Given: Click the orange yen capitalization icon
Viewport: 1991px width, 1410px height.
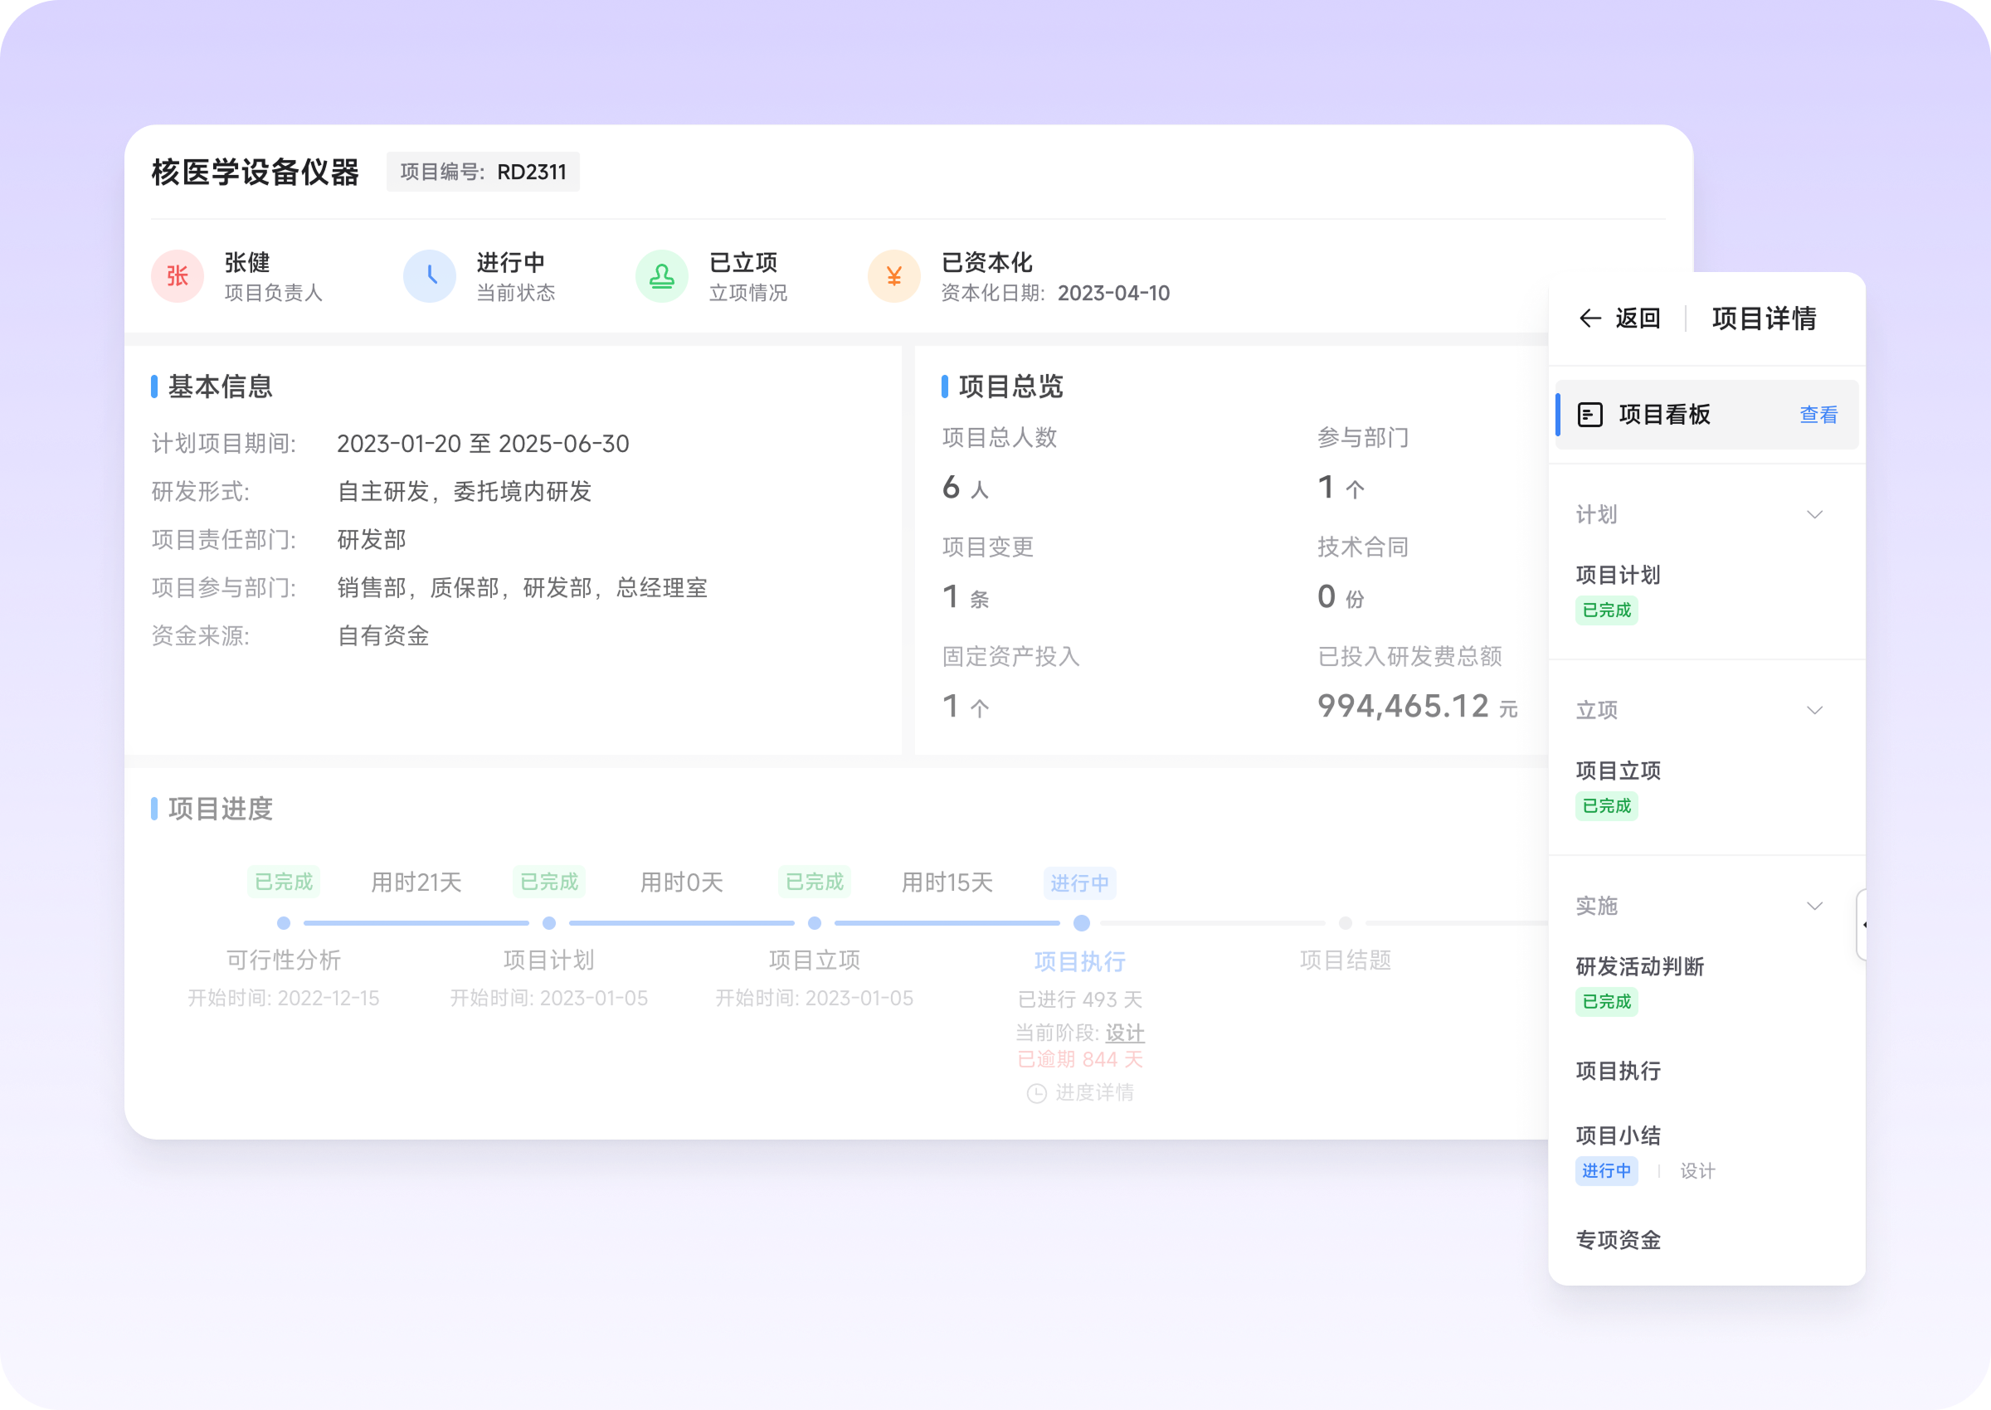Looking at the screenshot, I should coord(893,276).
